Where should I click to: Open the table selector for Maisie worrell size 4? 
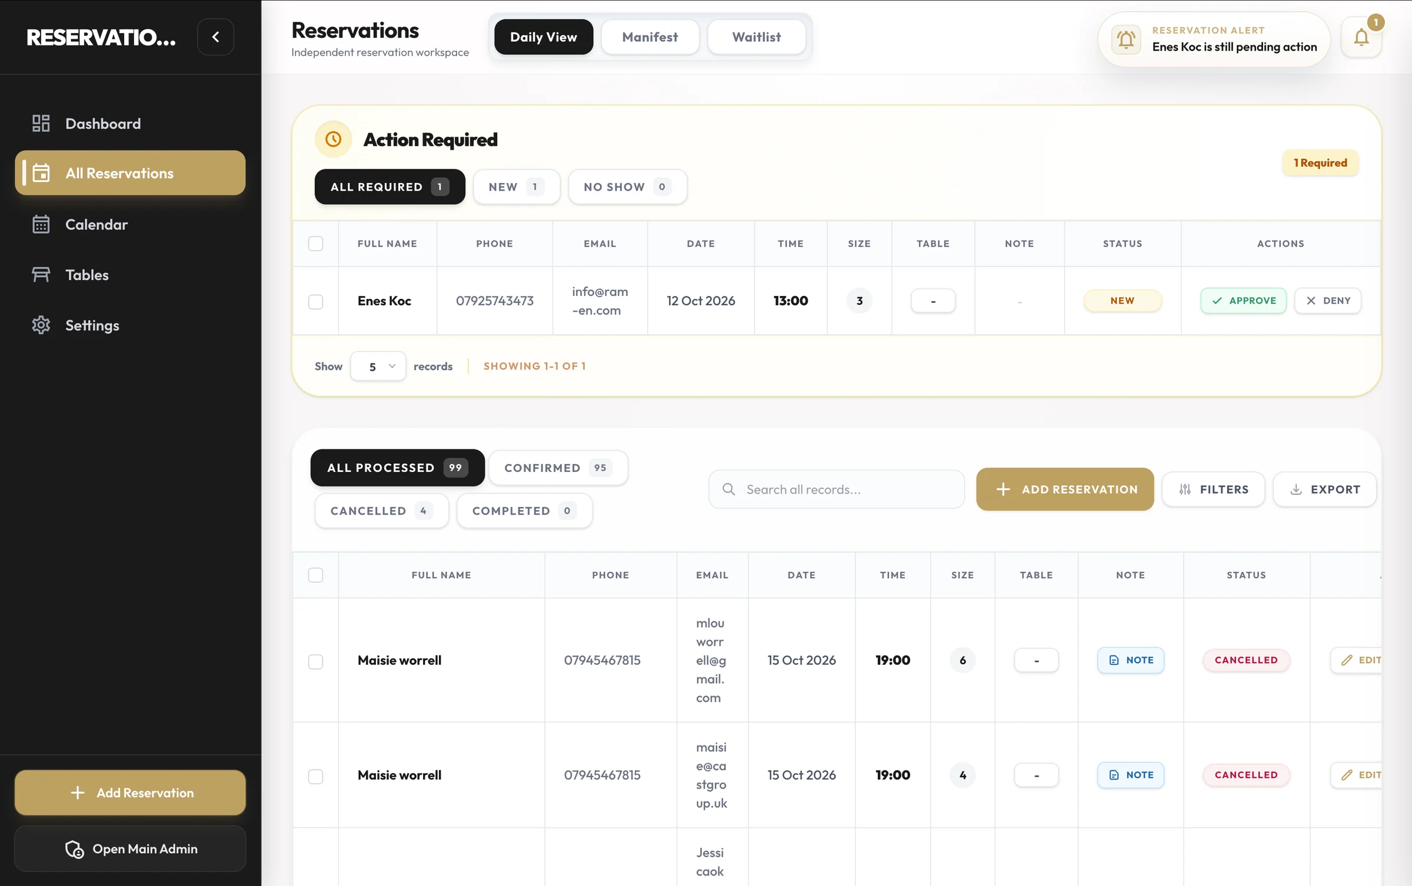click(1036, 775)
